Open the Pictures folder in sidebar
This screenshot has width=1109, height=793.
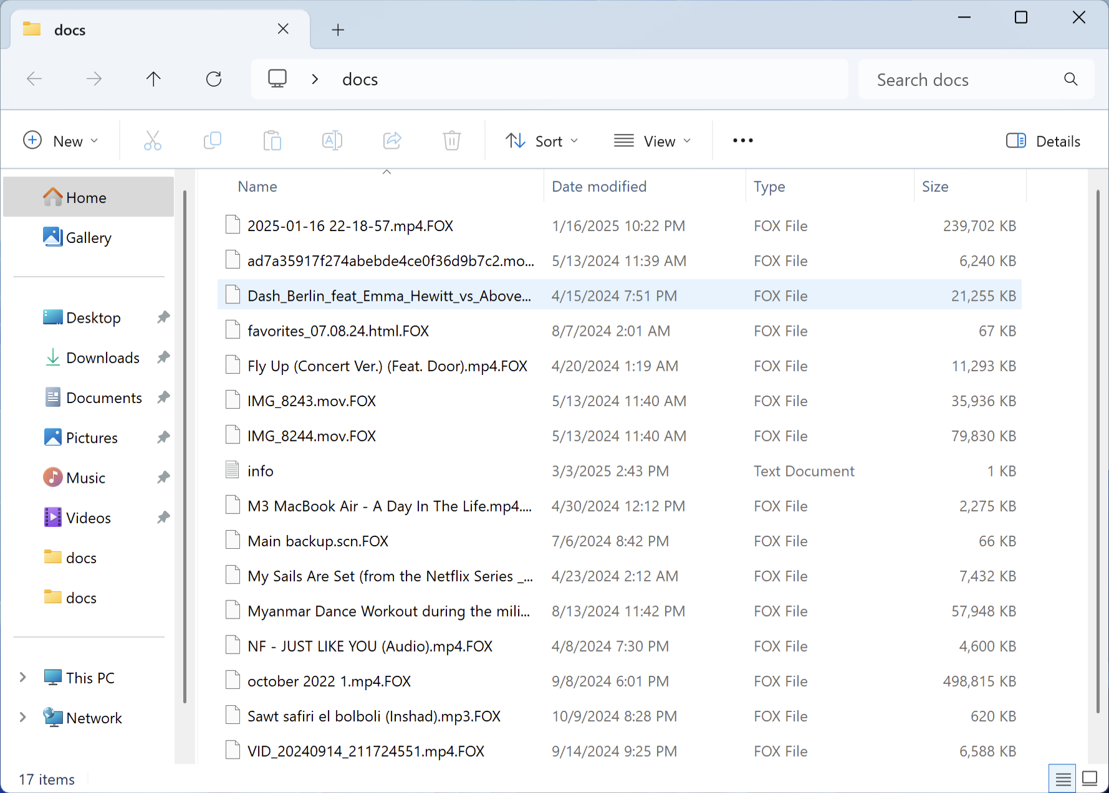pos(92,437)
